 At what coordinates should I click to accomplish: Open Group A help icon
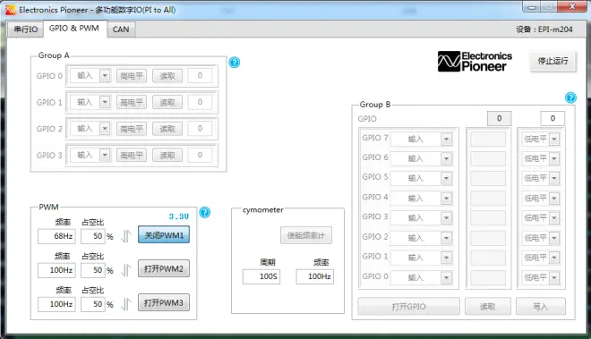(234, 62)
